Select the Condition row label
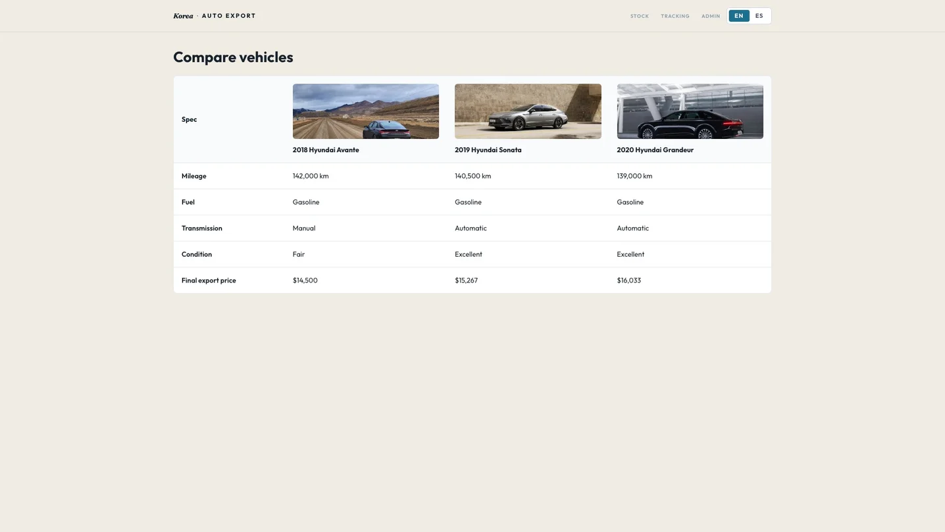The image size is (945, 532). point(197,254)
